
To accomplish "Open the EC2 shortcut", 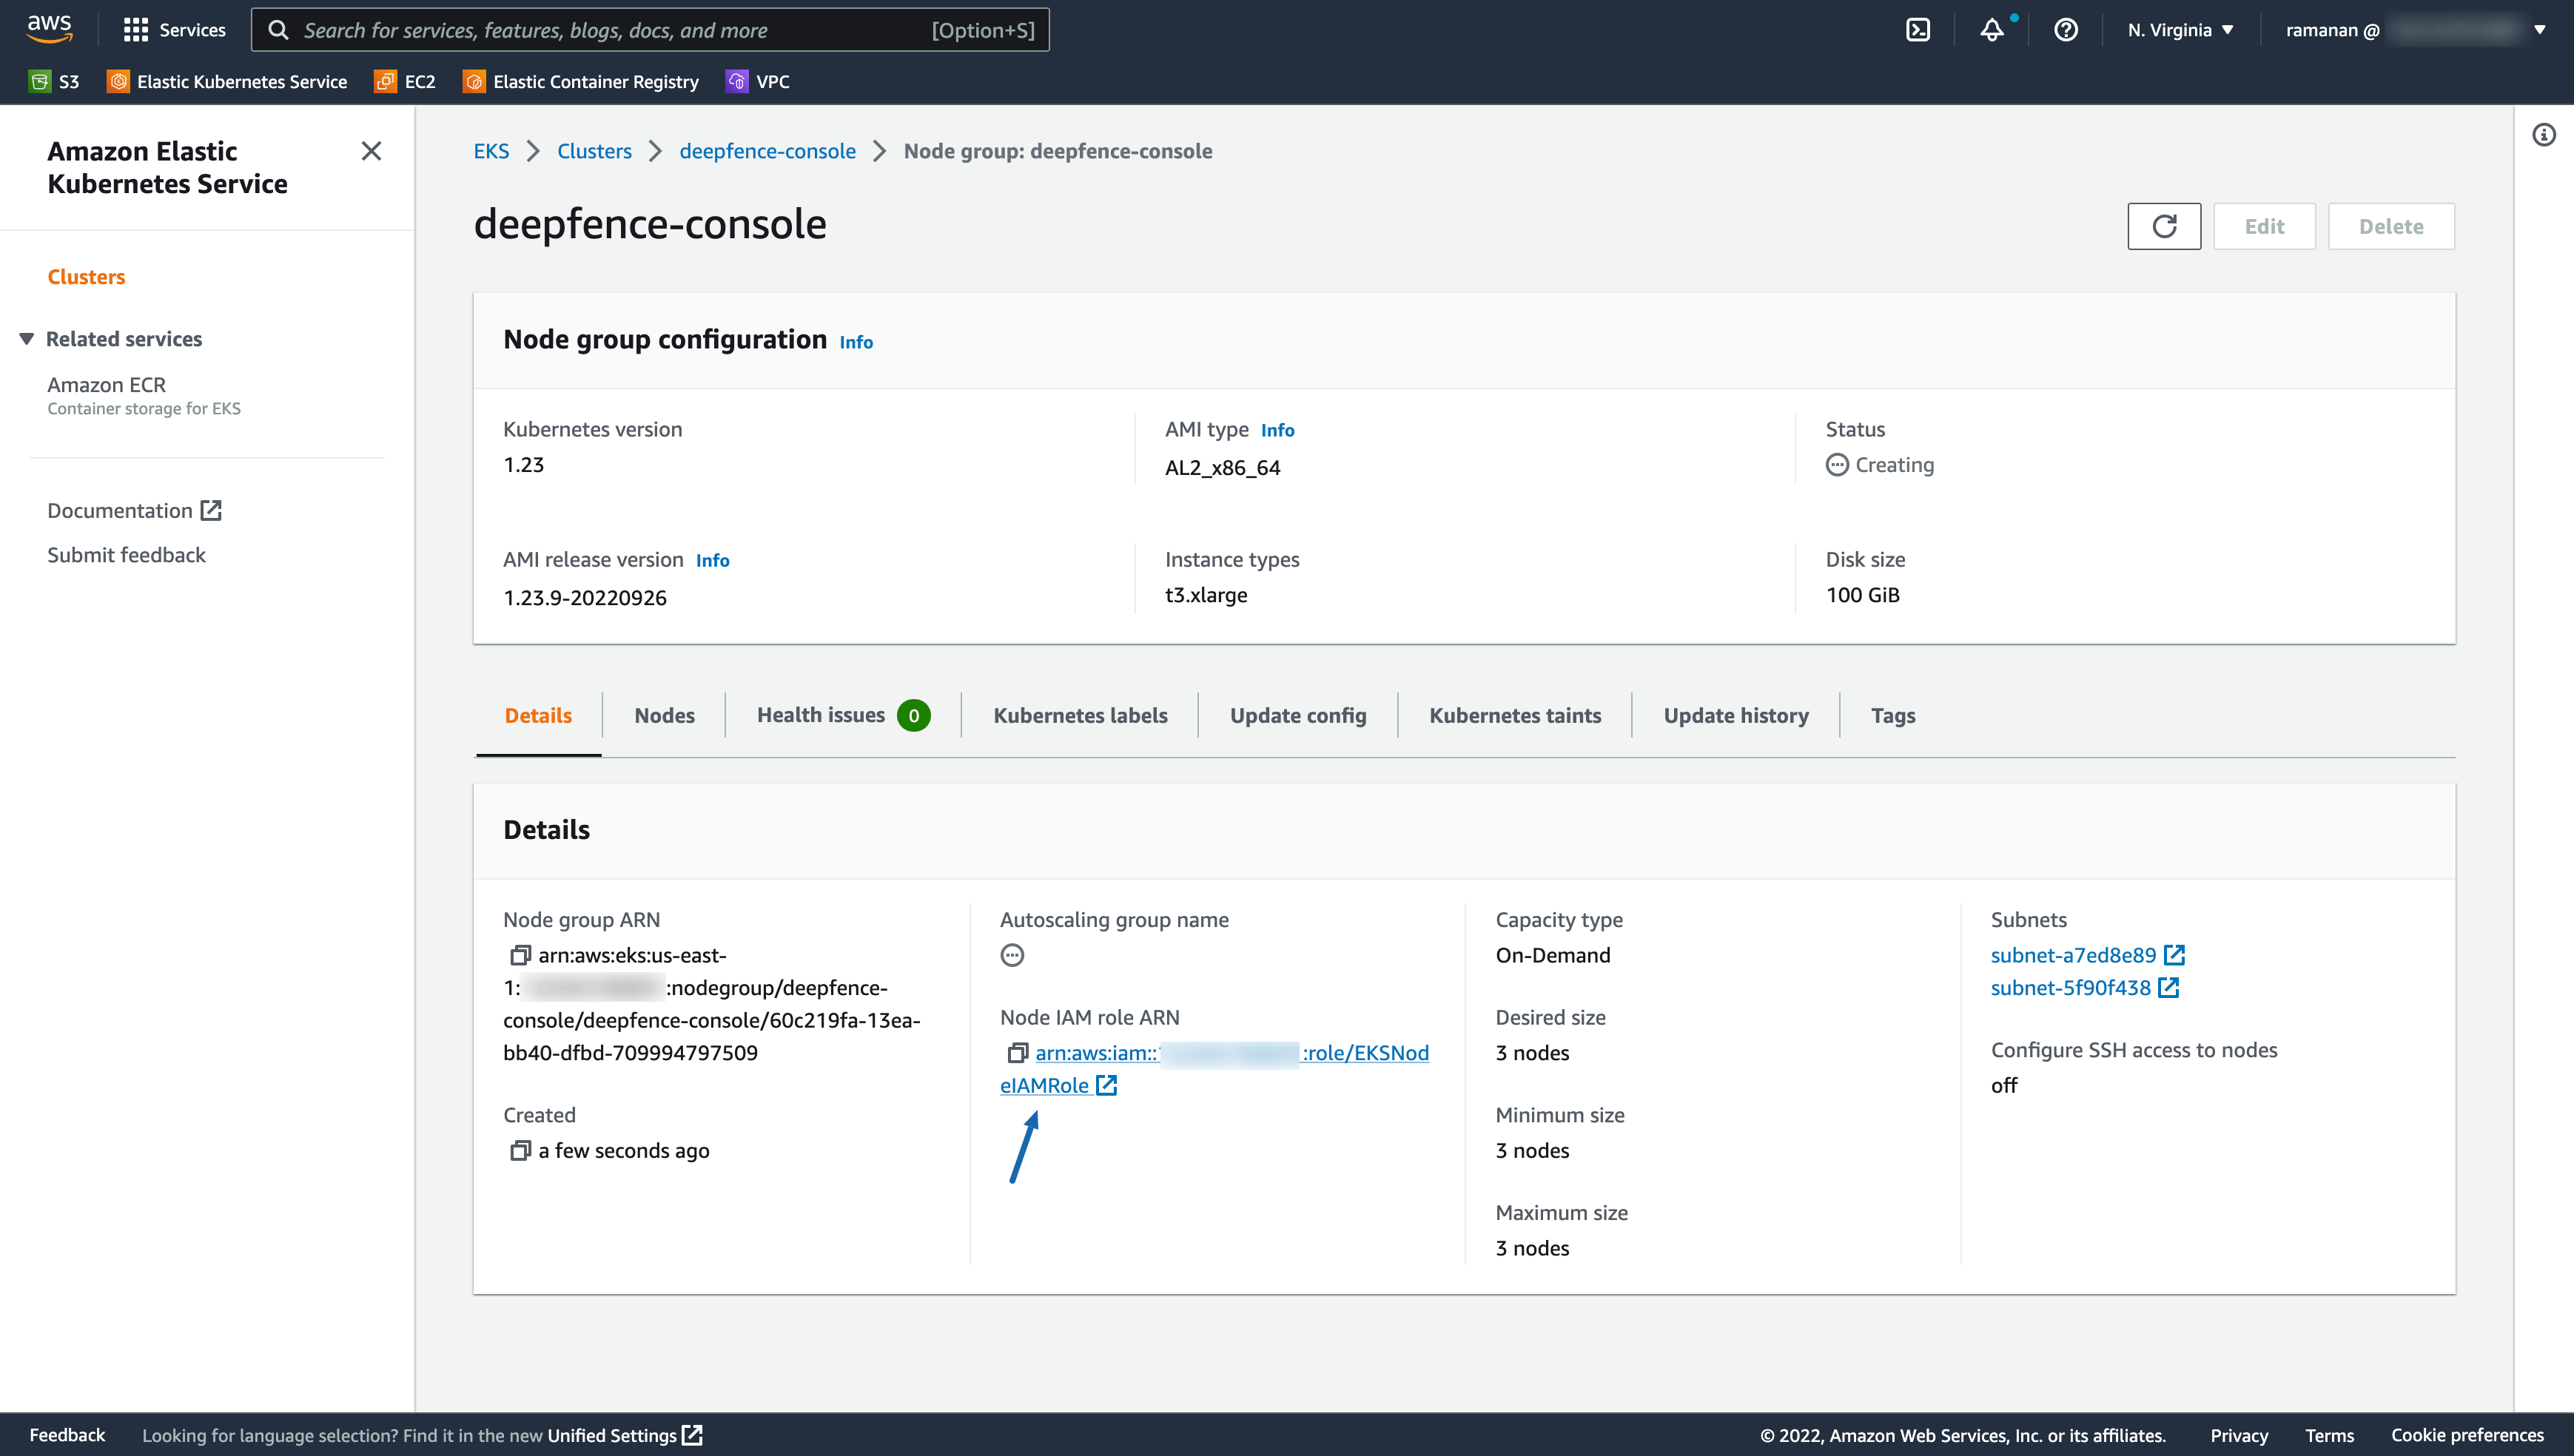I will (x=405, y=82).
